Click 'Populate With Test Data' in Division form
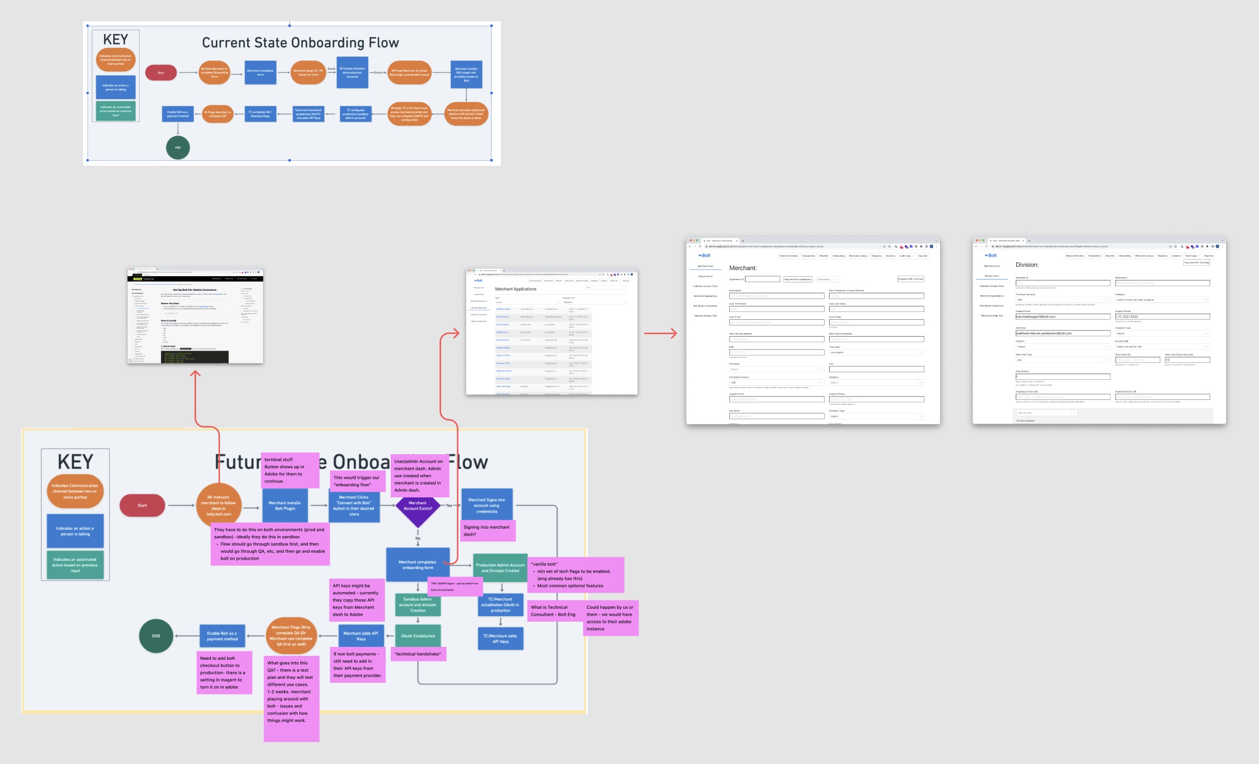 coord(1197,263)
